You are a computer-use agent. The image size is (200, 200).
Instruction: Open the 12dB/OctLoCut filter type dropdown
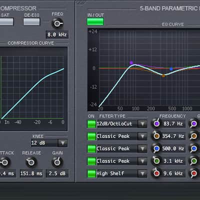(142, 124)
